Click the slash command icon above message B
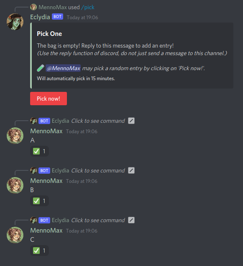243x266 pixels. click(131, 170)
